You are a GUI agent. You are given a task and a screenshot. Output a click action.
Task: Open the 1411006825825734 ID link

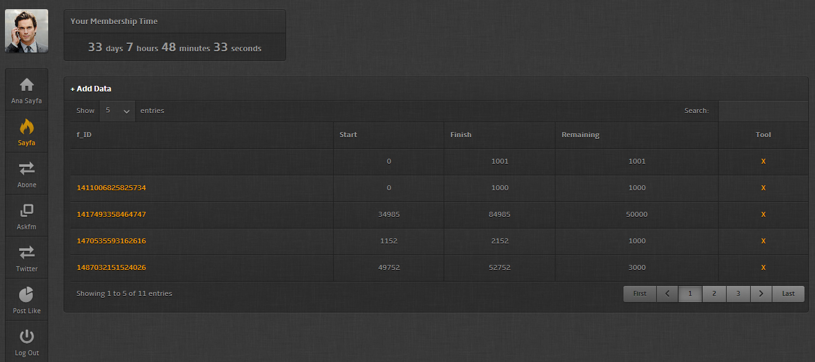tap(111, 188)
